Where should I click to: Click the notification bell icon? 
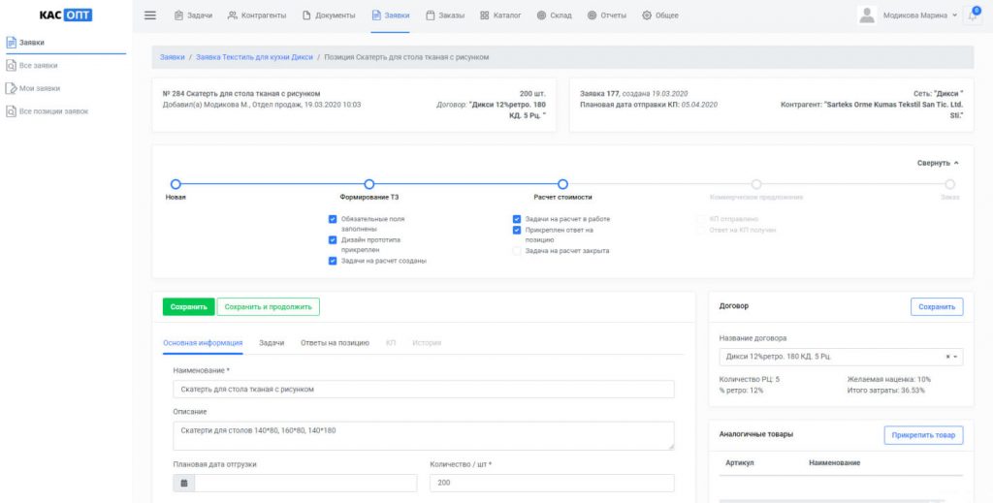click(972, 16)
